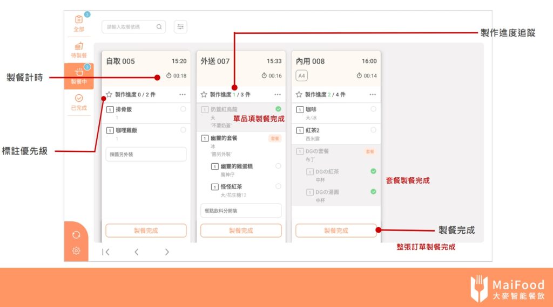The image size is (553, 307).
Task: Click the filter settings icon beside search
Action: coord(180,26)
